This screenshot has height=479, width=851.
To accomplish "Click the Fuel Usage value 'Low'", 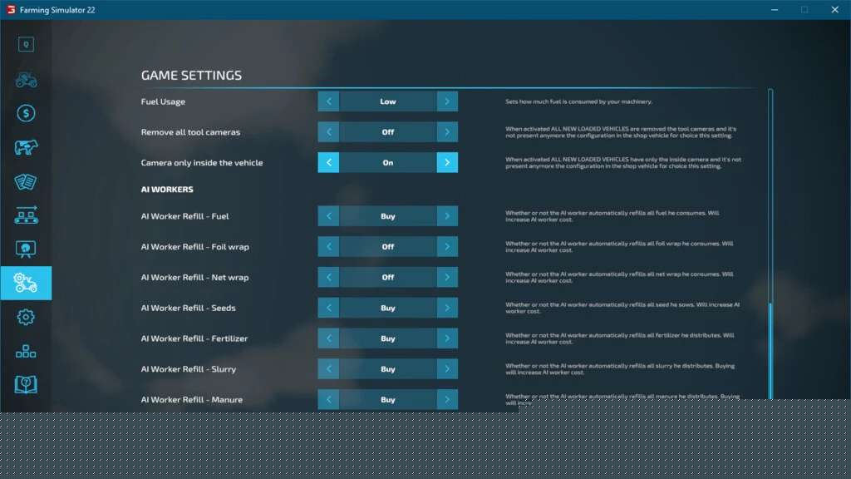I will click(388, 101).
